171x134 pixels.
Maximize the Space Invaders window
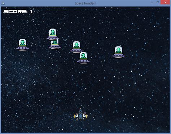pyautogui.click(x=158, y=3)
